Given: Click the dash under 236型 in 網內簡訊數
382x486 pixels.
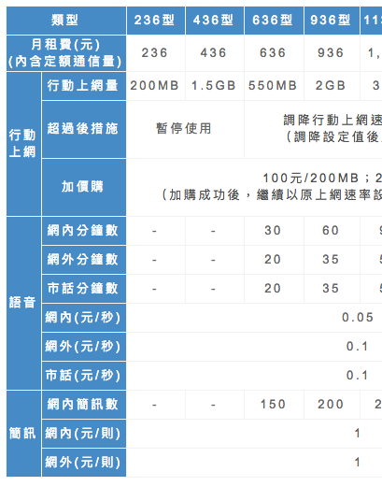Looking at the screenshot, I should coord(154,405).
